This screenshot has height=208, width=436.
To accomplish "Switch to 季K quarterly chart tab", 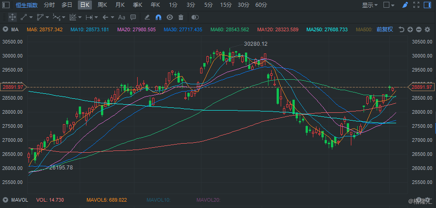I will tap(138, 5).
